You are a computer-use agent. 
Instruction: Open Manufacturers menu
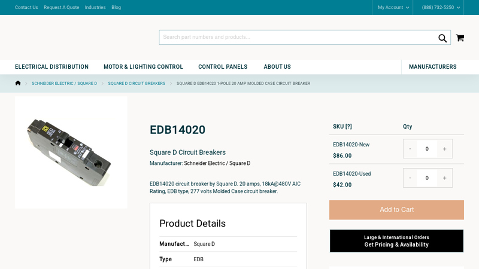click(x=432, y=67)
